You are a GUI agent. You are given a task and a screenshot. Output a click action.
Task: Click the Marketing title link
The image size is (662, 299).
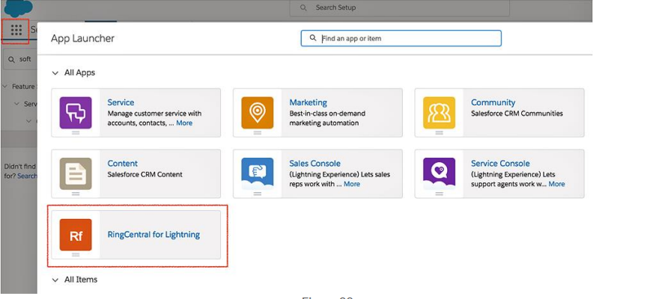click(x=308, y=102)
